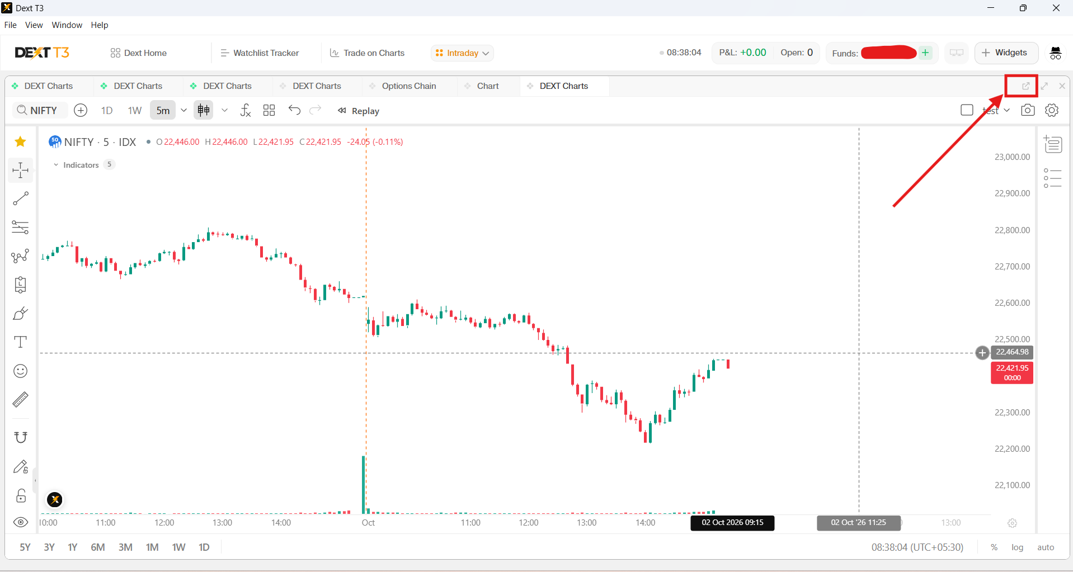Select the ruler measure tool
This screenshot has height=572, width=1073.
click(21, 400)
